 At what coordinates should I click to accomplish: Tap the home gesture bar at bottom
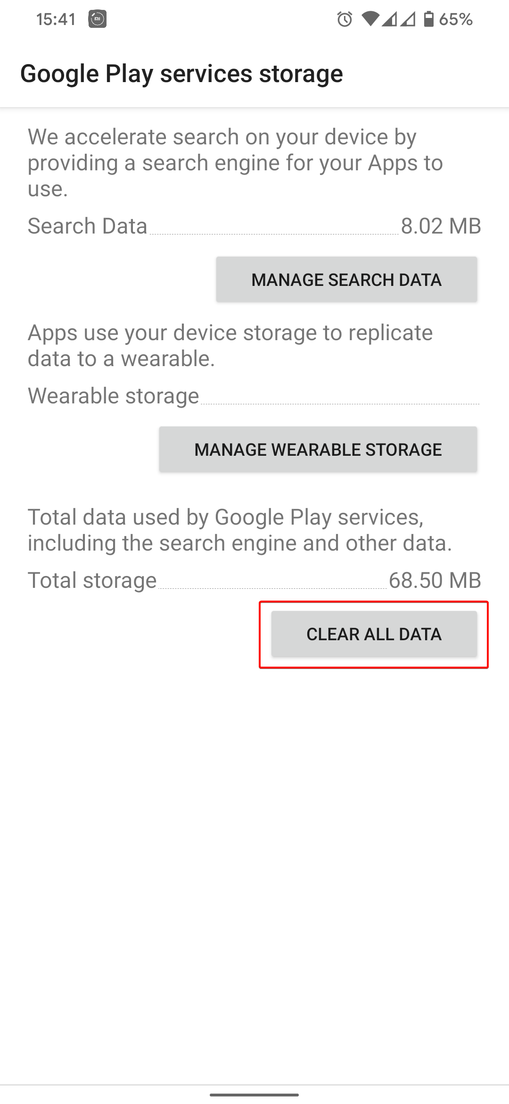[x=254, y=1095]
